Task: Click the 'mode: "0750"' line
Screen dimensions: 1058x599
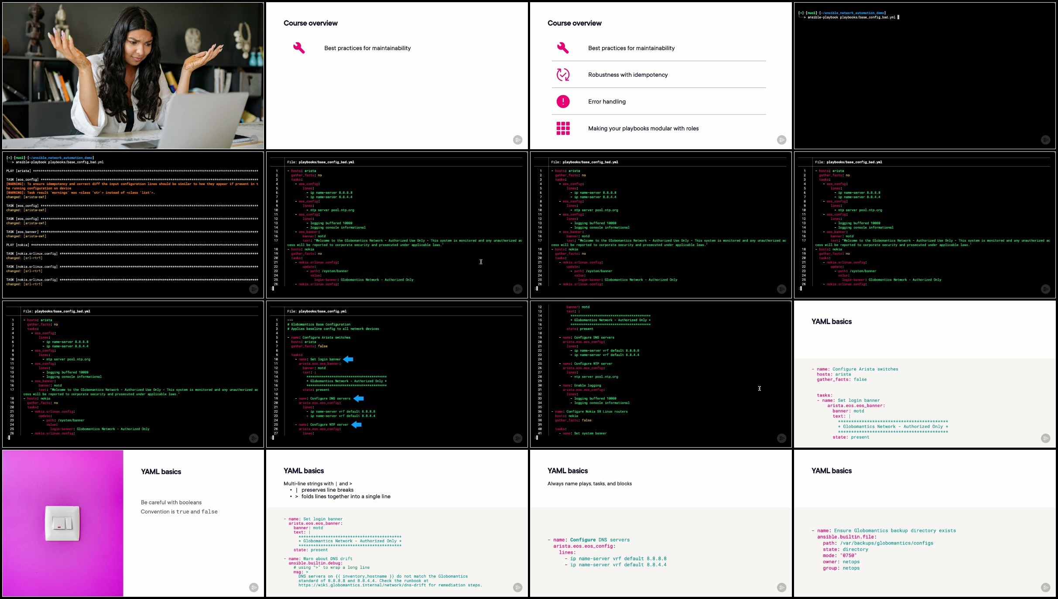Action: click(x=839, y=555)
